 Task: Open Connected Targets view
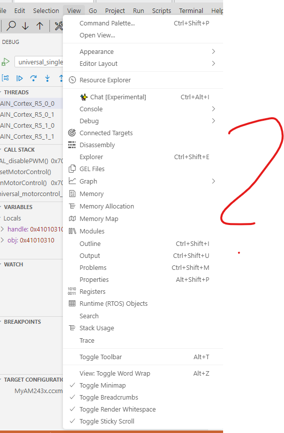tap(143, 133)
